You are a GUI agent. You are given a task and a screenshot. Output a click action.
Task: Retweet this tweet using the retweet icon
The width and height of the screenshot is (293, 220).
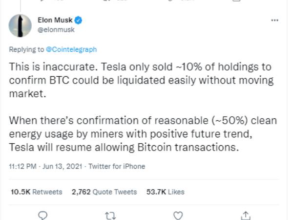[x=110, y=215]
